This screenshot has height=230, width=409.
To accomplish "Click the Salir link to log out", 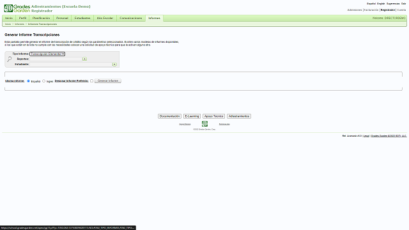I will (x=403, y=4).
